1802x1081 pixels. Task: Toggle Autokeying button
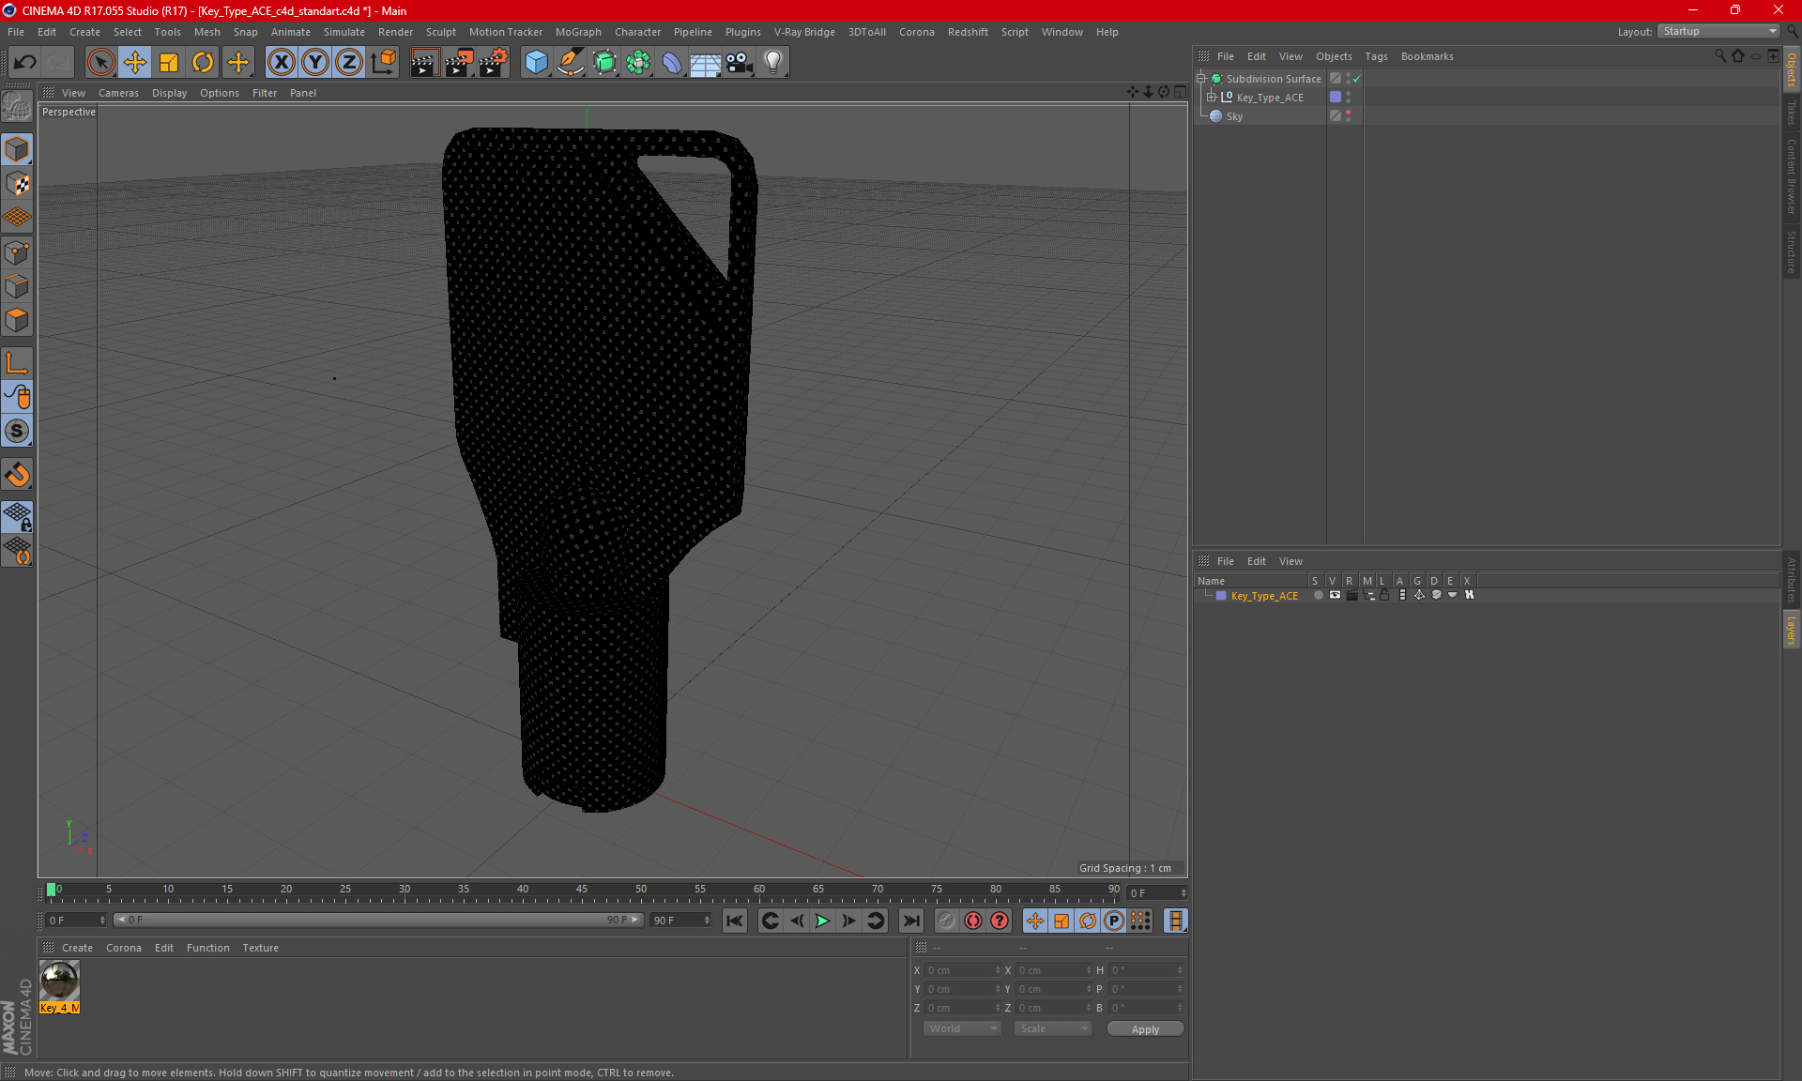coord(973,921)
